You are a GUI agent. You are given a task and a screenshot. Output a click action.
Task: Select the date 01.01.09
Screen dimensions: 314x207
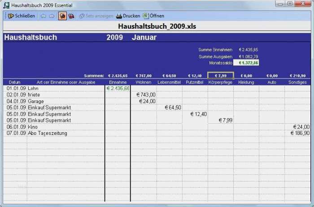point(16,88)
